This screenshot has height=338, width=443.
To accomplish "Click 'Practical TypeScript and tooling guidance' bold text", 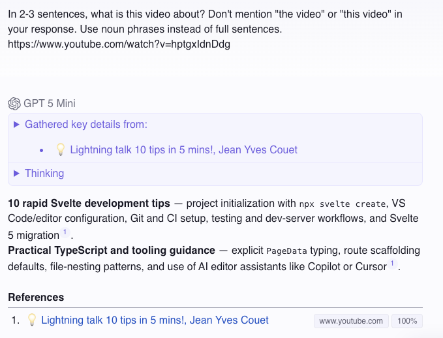I will coord(112,250).
